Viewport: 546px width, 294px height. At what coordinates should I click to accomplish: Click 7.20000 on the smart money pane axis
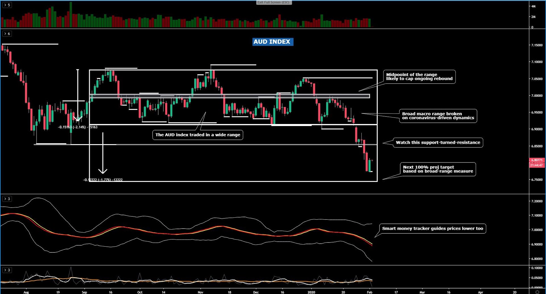[x=537, y=201]
